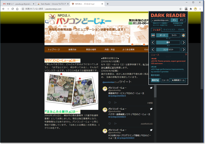Share the second tweet via share icon

coord(115,123)
